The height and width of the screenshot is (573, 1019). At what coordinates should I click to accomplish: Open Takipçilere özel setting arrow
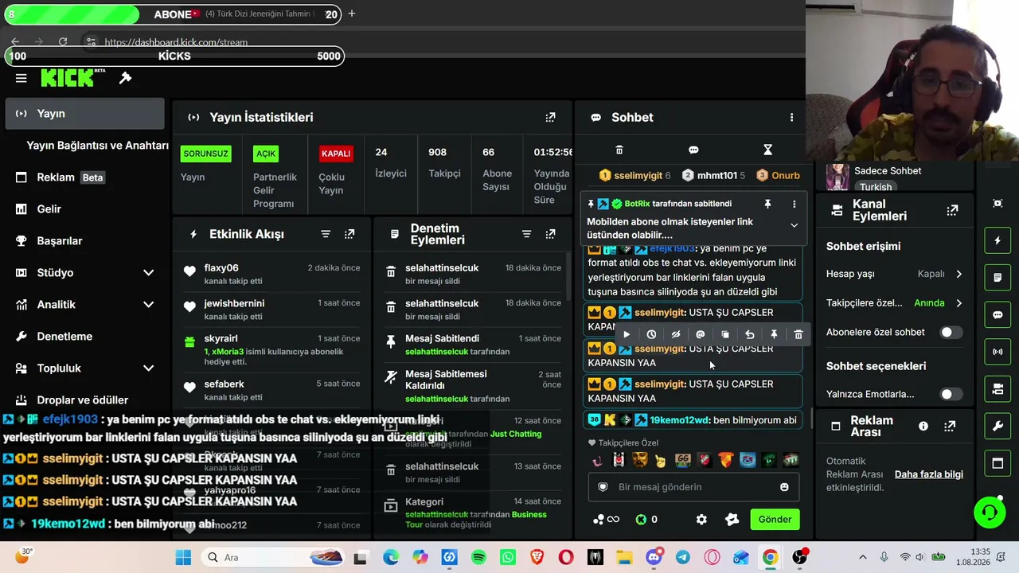958,303
